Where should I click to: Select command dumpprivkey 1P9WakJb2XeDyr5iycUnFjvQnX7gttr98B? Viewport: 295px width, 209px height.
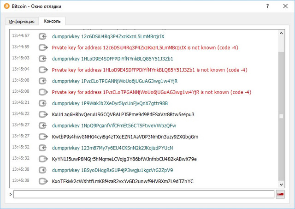(110, 103)
